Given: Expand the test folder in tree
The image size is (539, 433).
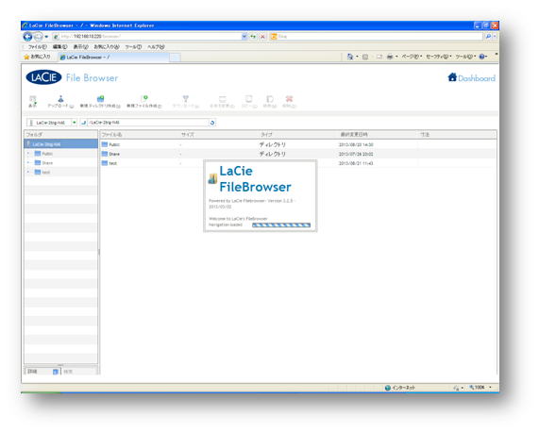Looking at the screenshot, I should click(x=28, y=173).
